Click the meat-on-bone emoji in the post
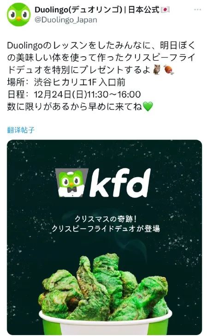This screenshot has width=207, height=336. coord(169,70)
